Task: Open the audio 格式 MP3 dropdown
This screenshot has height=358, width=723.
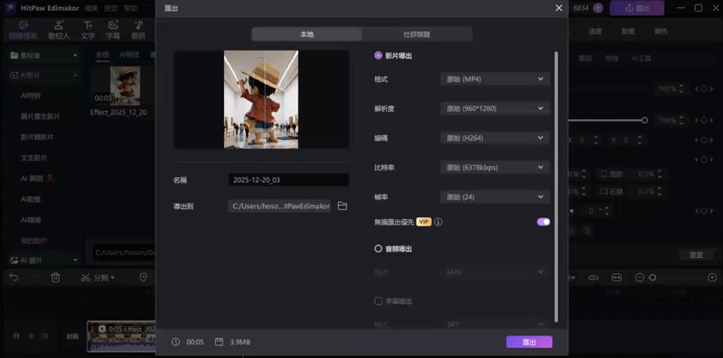Action: pos(495,272)
